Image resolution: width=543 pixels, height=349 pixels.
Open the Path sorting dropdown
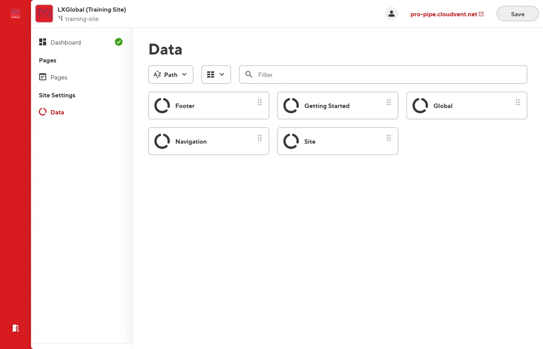[171, 74]
